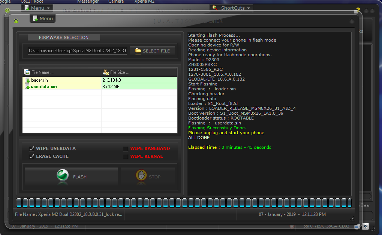Click the 'Flashing Successfuly Done.' log line
Image resolution: width=382 pixels, height=235 pixels.
click(217, 128)
